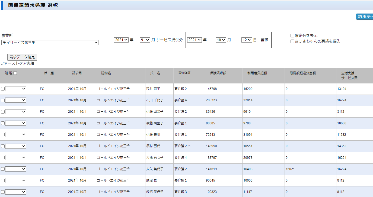
Task: Click the 請求データ確定 button
Action: click(22, 57)
